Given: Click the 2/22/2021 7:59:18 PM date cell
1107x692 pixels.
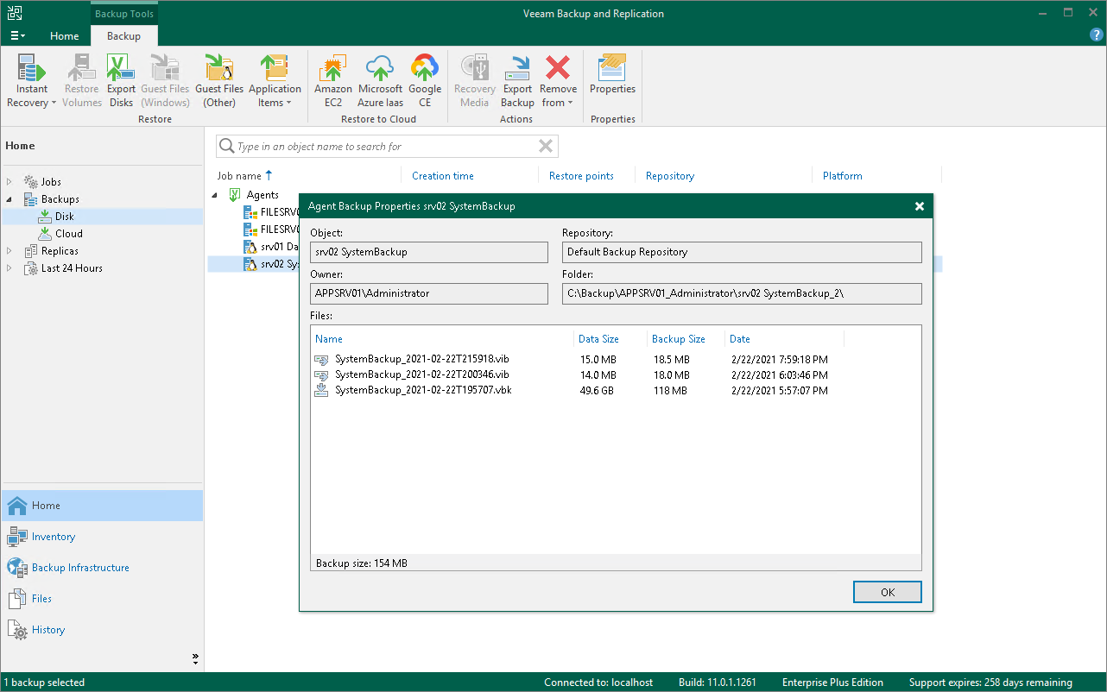Looking at the screenshot, I should coord(779,359).
